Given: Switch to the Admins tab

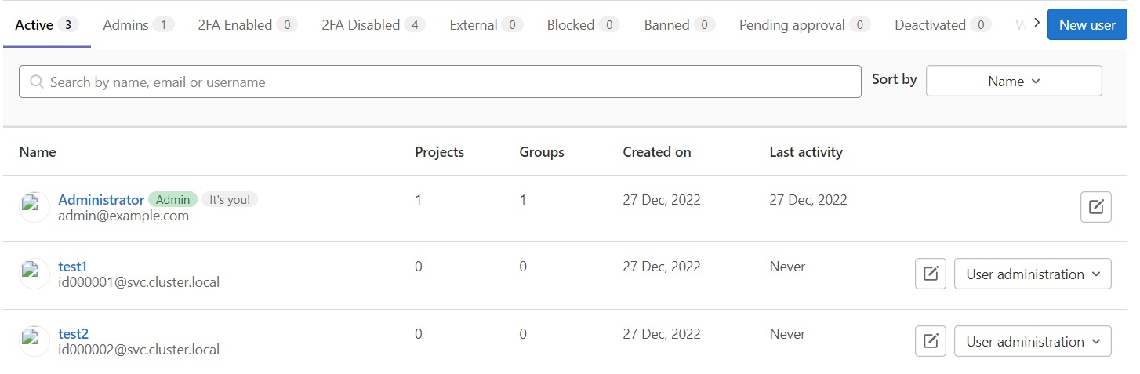Looking at the screenshot, I should [139, 25].
